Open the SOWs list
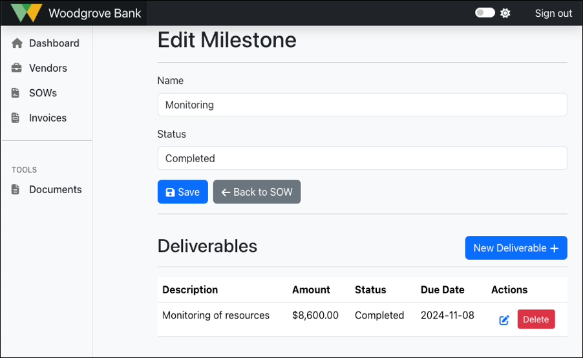 [x=43, y=93]
